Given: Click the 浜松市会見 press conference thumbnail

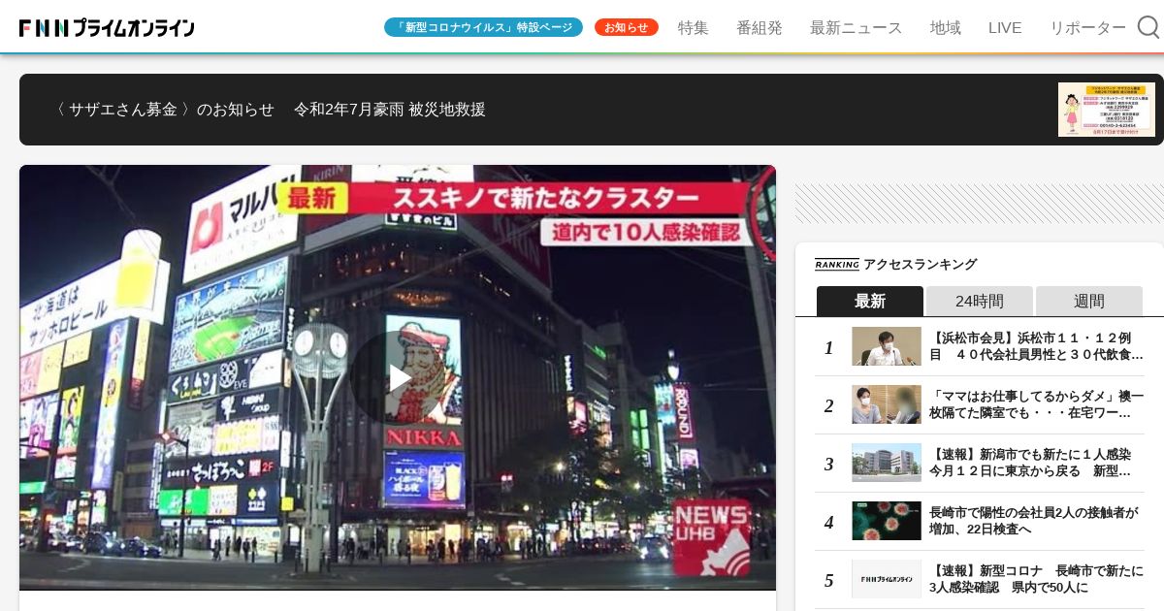Looking at the screenshot, I should click(887, 346).
